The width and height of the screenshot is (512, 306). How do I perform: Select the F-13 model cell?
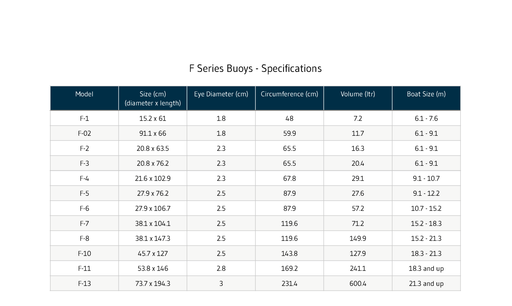click(x=84, y=283)
